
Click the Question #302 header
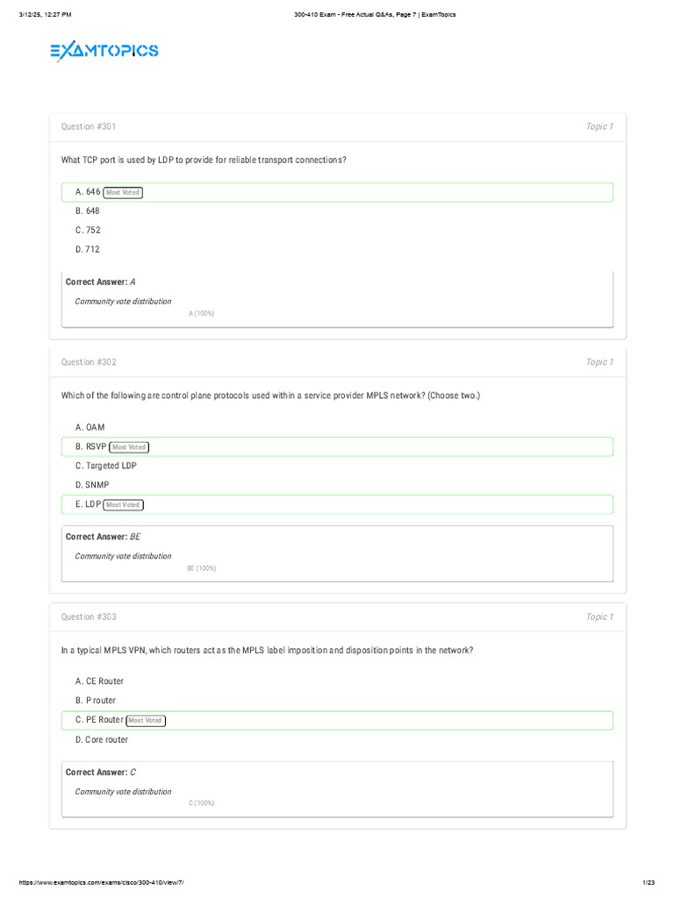click(x=89, y=362)
